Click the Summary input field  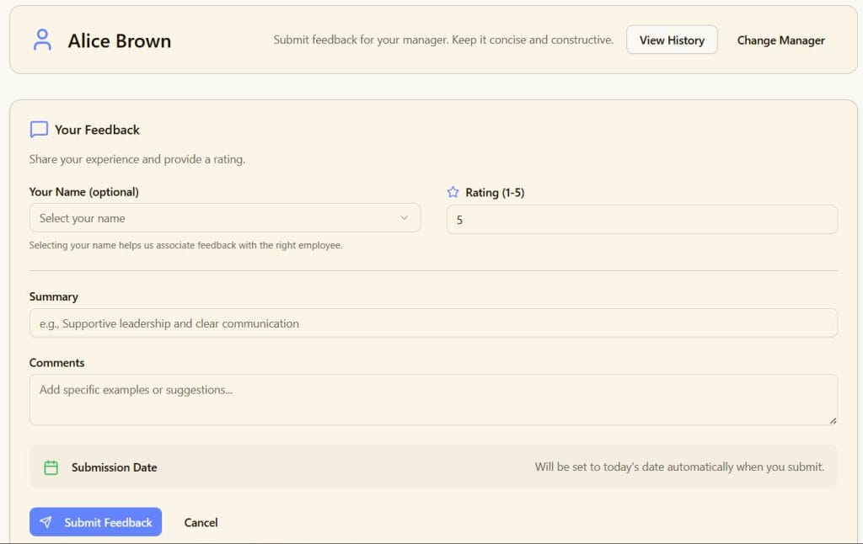pos(433,323)
